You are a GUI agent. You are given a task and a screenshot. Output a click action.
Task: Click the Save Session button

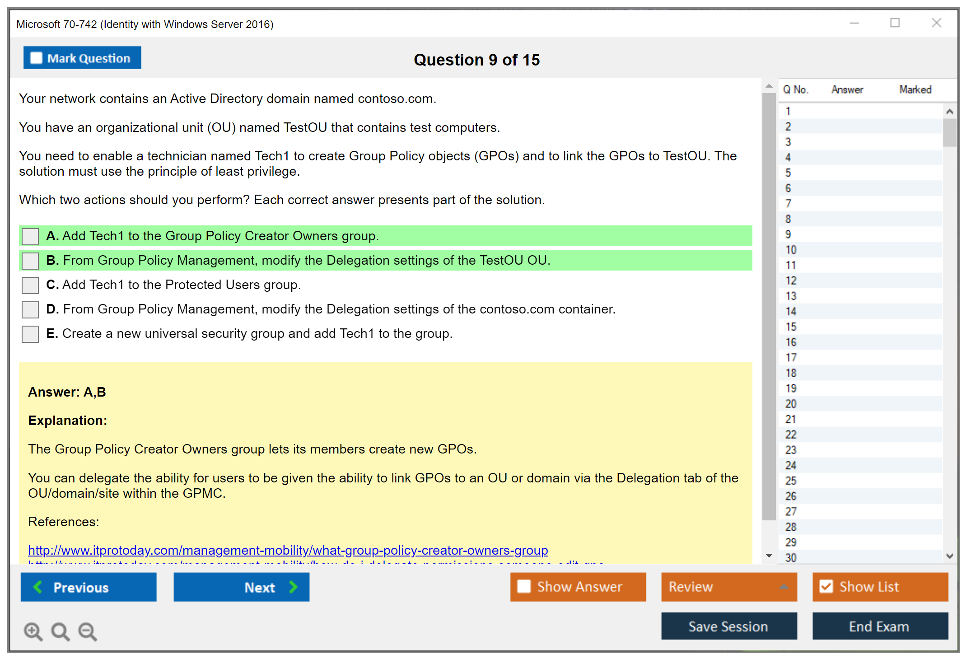728,626
